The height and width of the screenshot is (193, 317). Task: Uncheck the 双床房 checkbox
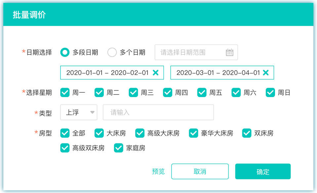[x=247, y=133]
